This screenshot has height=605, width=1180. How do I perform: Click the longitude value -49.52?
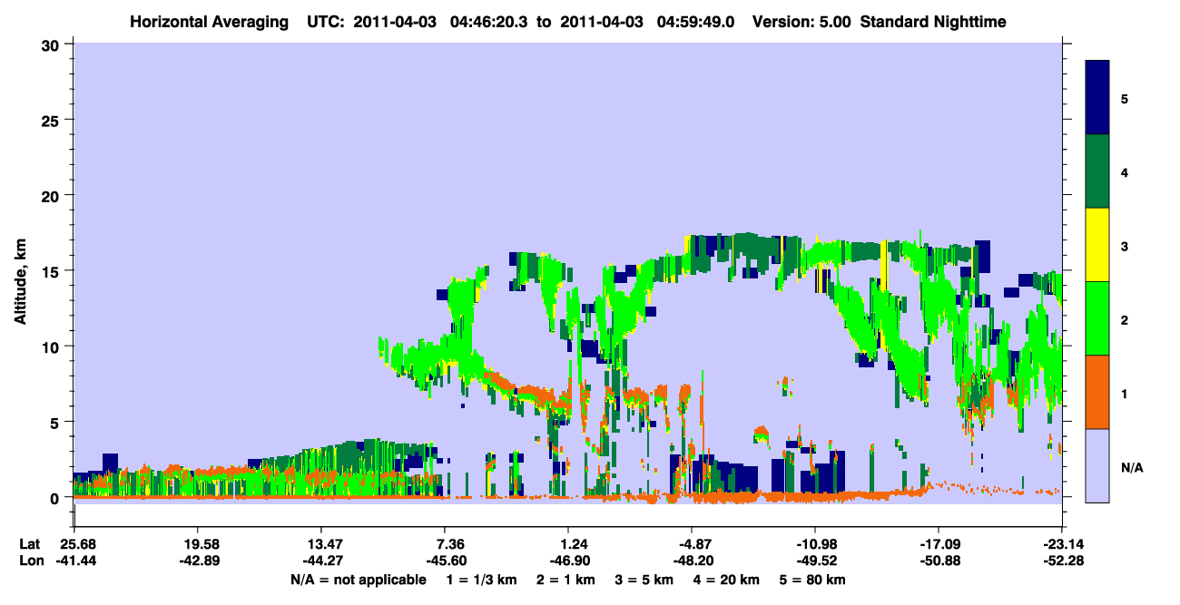(815, 561)
